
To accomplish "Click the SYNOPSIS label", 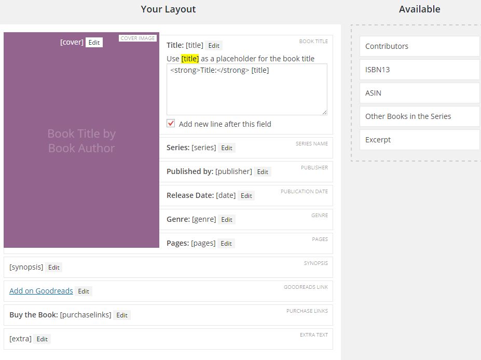I will [x=316, y=263].
